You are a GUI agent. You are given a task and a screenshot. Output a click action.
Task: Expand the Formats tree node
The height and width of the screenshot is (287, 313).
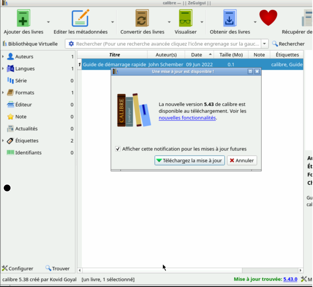(x=3, y=92)
